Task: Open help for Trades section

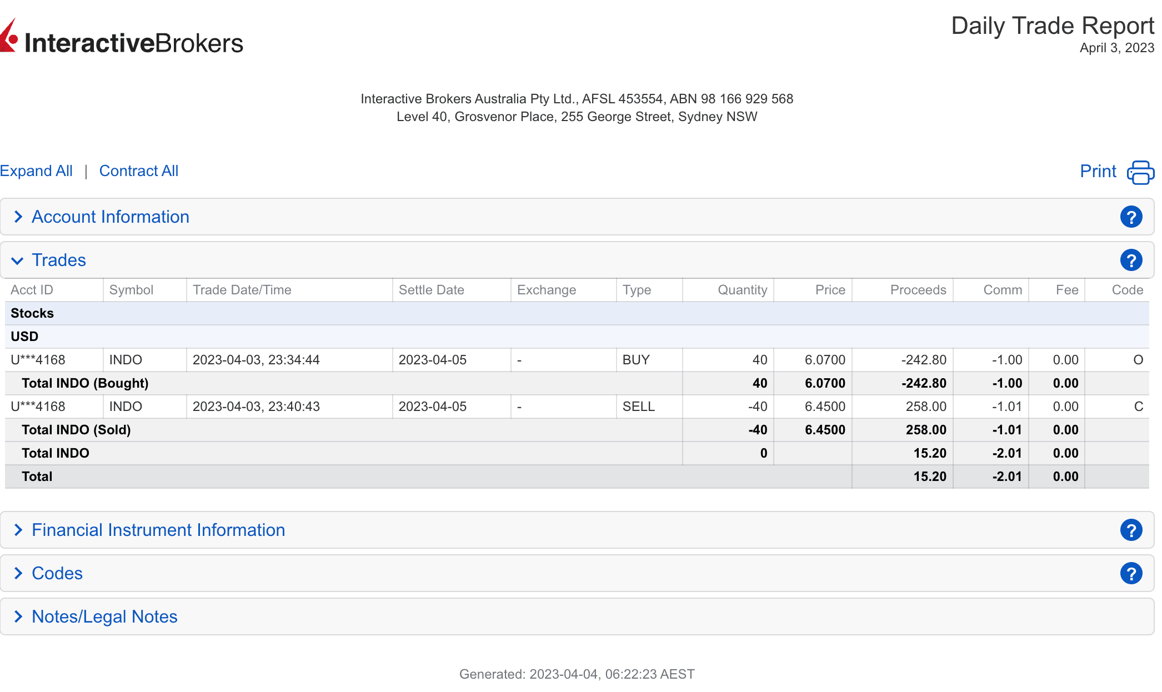Action: [1130, 260]
